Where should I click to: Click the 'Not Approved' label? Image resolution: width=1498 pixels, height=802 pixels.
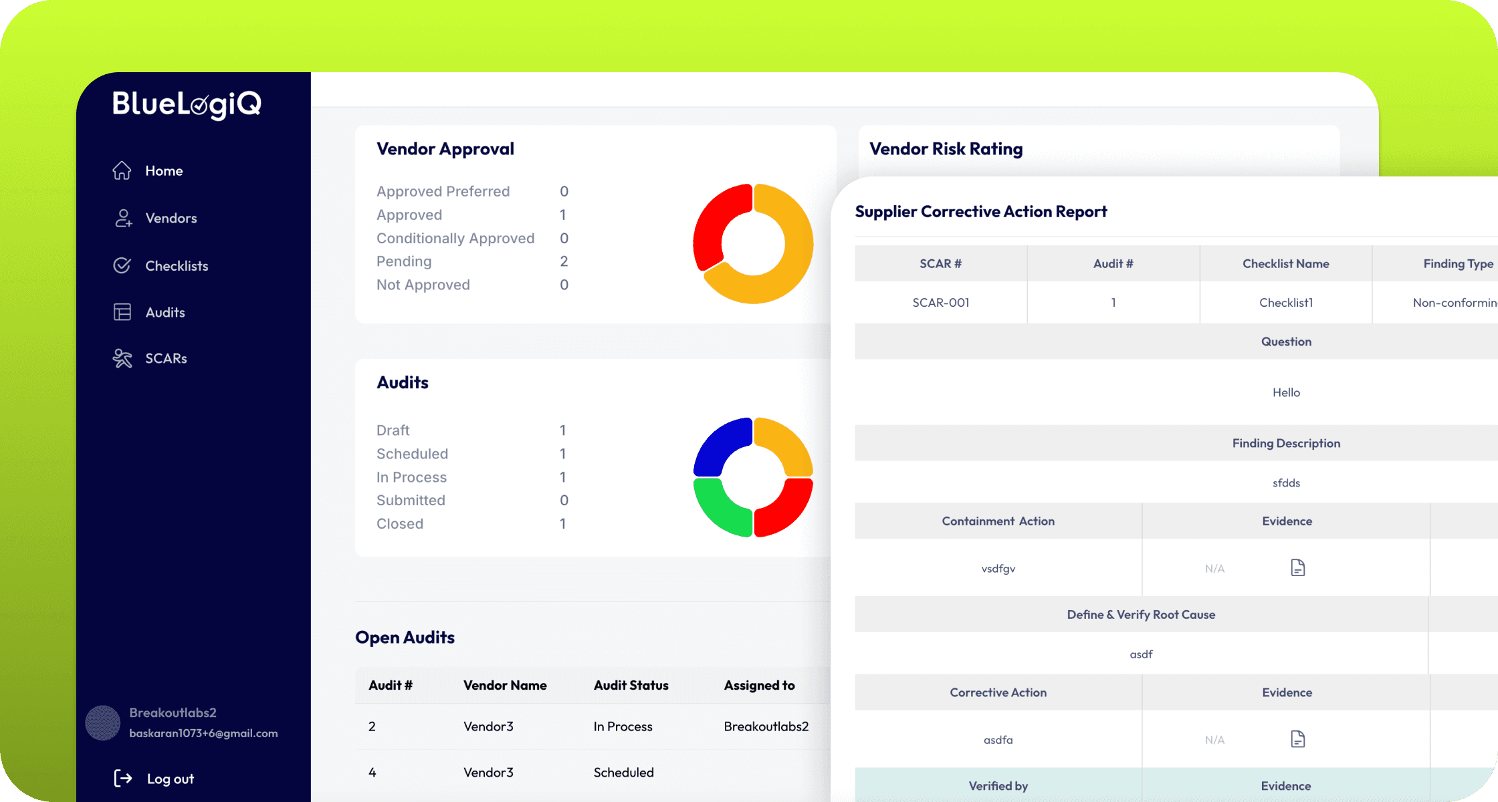point(423,285)
